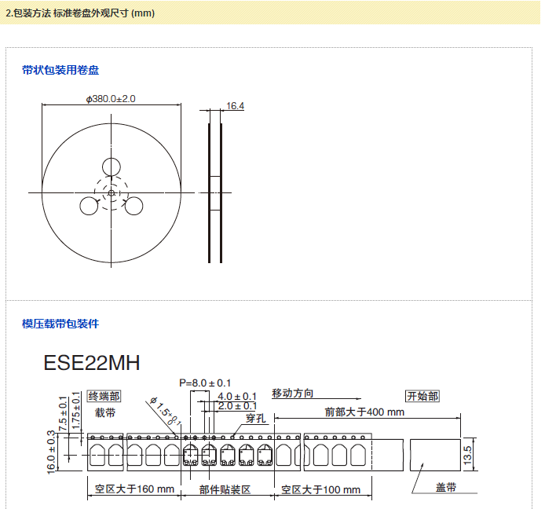Click the 空区大于160 mm label

coord(134,489)
